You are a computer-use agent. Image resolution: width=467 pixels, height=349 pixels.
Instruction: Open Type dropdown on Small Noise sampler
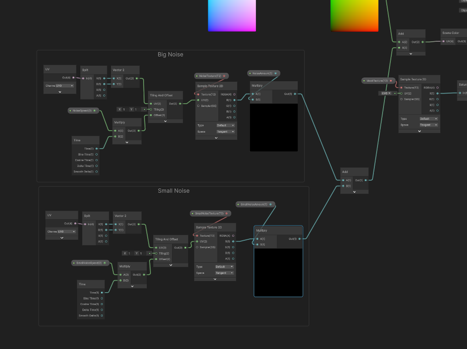pyautogui.click(x=225, y=266)
